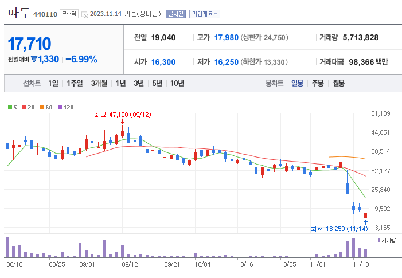Click the 거래량 5,713,828 value
Image resolution: width=402 pixels, height=278 pixels.
coord(361,38)
